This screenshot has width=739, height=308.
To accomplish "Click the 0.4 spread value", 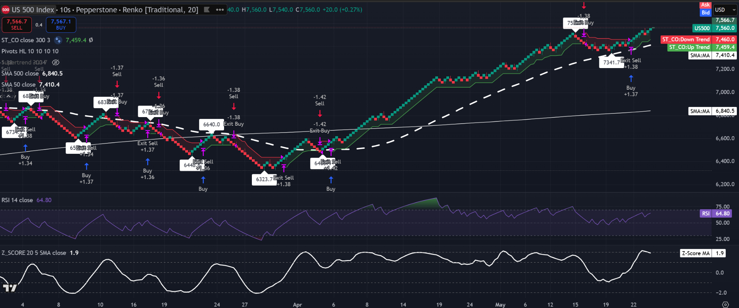I will point(39,25).
